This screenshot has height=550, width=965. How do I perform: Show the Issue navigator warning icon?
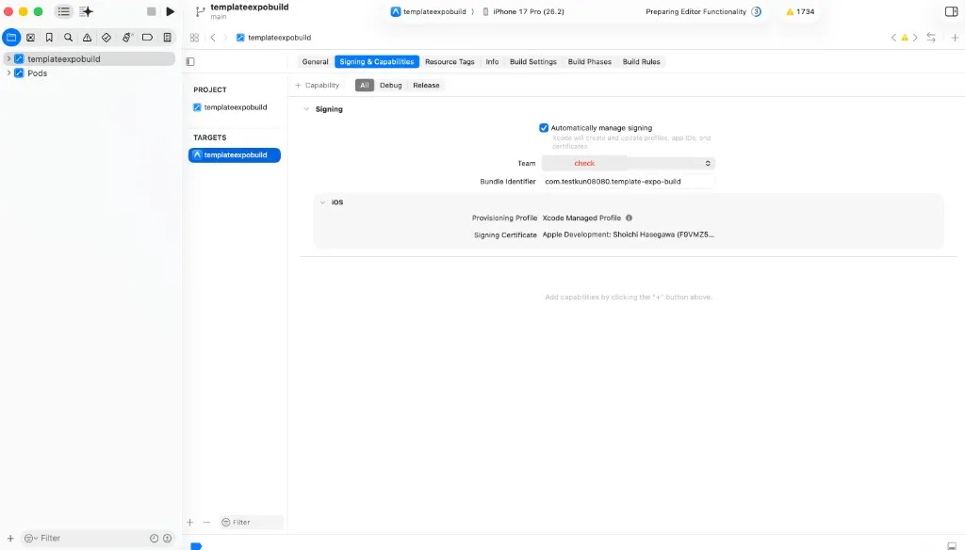pyautogui.click(x=88, y=38)
